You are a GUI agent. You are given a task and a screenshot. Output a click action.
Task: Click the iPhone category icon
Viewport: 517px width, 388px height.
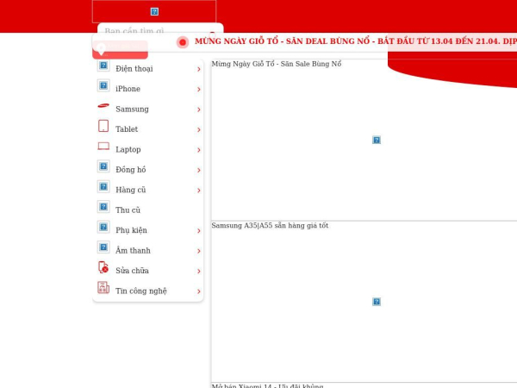(103, 85)
